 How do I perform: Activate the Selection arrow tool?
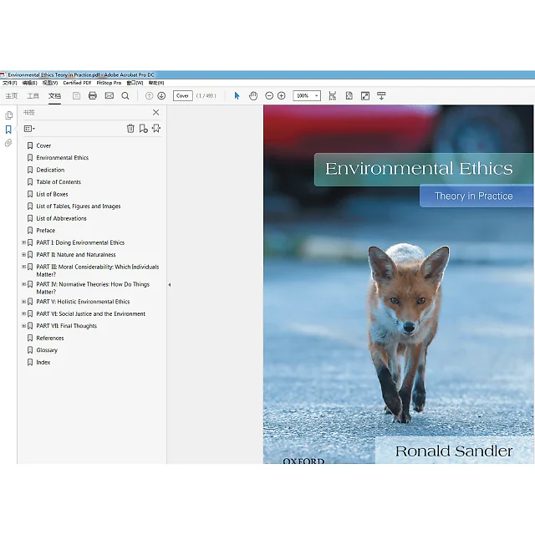coord(237,96)
